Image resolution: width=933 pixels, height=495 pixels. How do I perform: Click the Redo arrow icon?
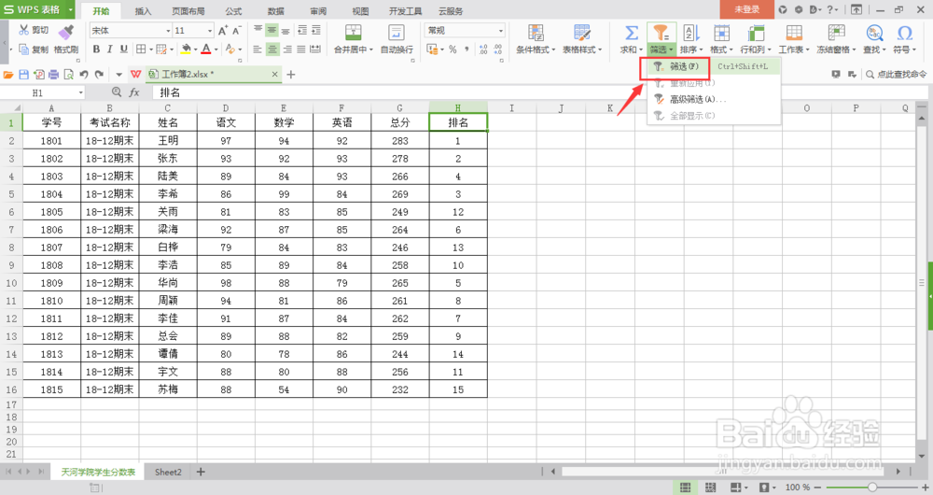pos(100,75)
